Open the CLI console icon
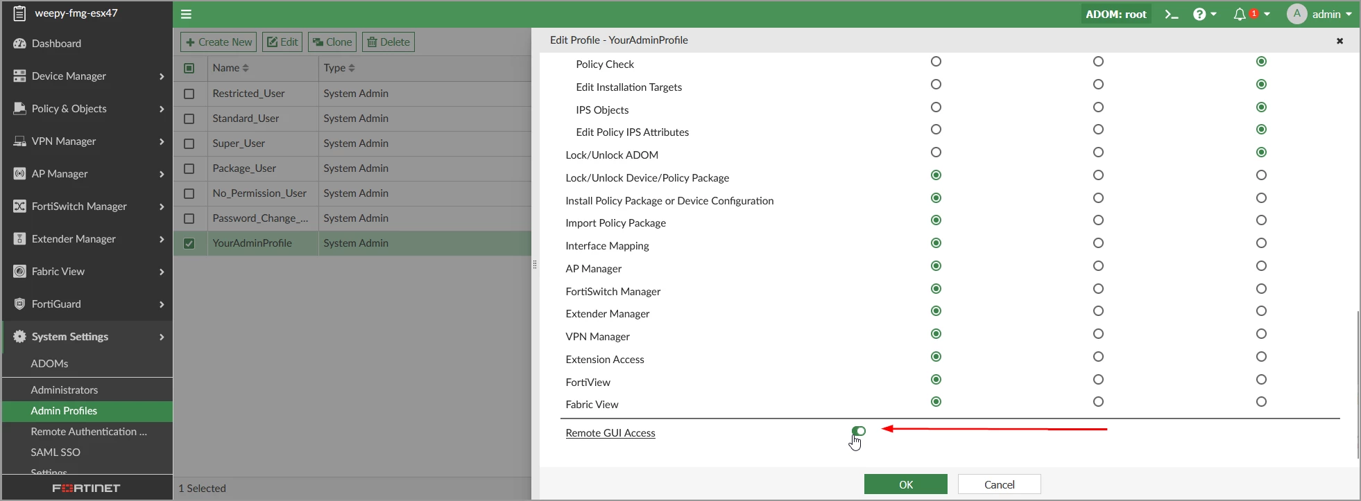 click(x=1172, y=14)
